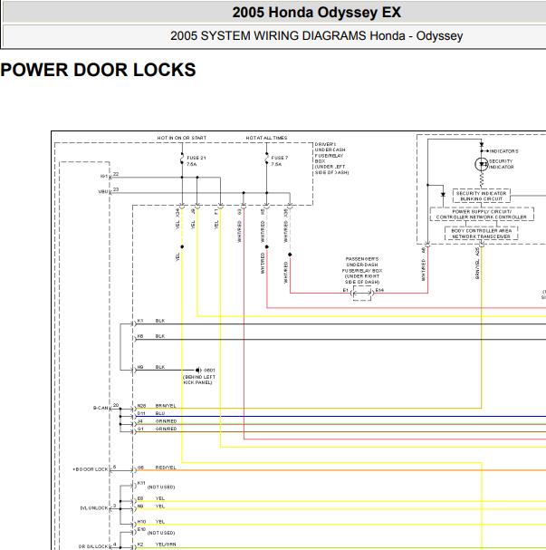546x550 pixels.
Task: Click the "IG1" terminal label
Action: (104, 177)
